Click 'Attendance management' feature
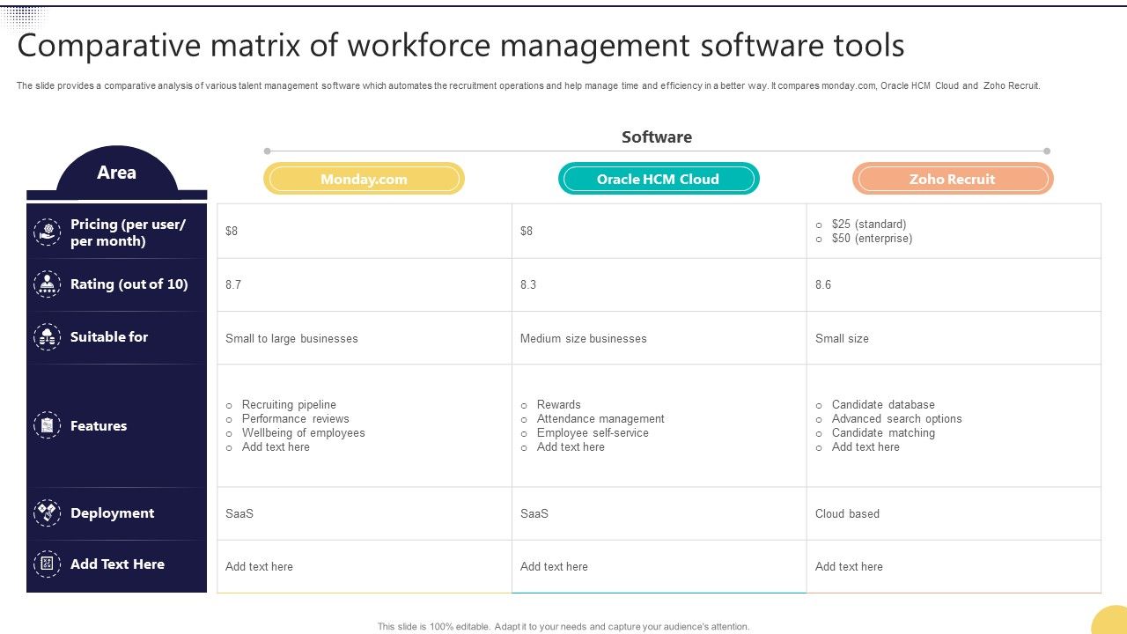Viewport: 1127px width, 634px height. pos(600,419)
